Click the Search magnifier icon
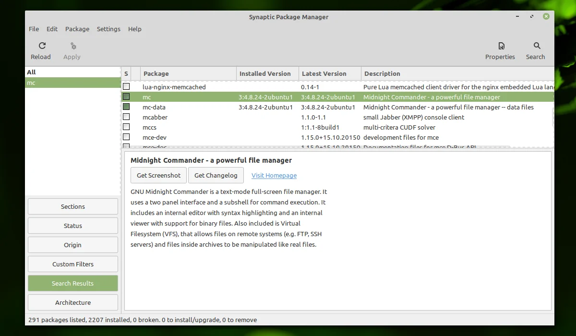Viewport: 576px width, 336px height. 537,46
